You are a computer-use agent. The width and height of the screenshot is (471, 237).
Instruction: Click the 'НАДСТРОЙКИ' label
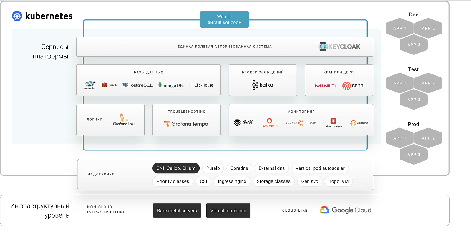click(101, 174)
